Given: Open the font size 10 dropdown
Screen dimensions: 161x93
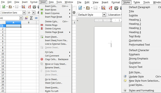Looking at the screenshot, I should pyautogui.click(x=34, y=13).
